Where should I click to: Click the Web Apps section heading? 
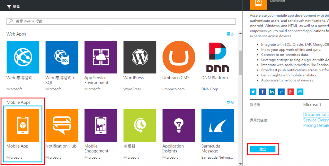point(16,34)
